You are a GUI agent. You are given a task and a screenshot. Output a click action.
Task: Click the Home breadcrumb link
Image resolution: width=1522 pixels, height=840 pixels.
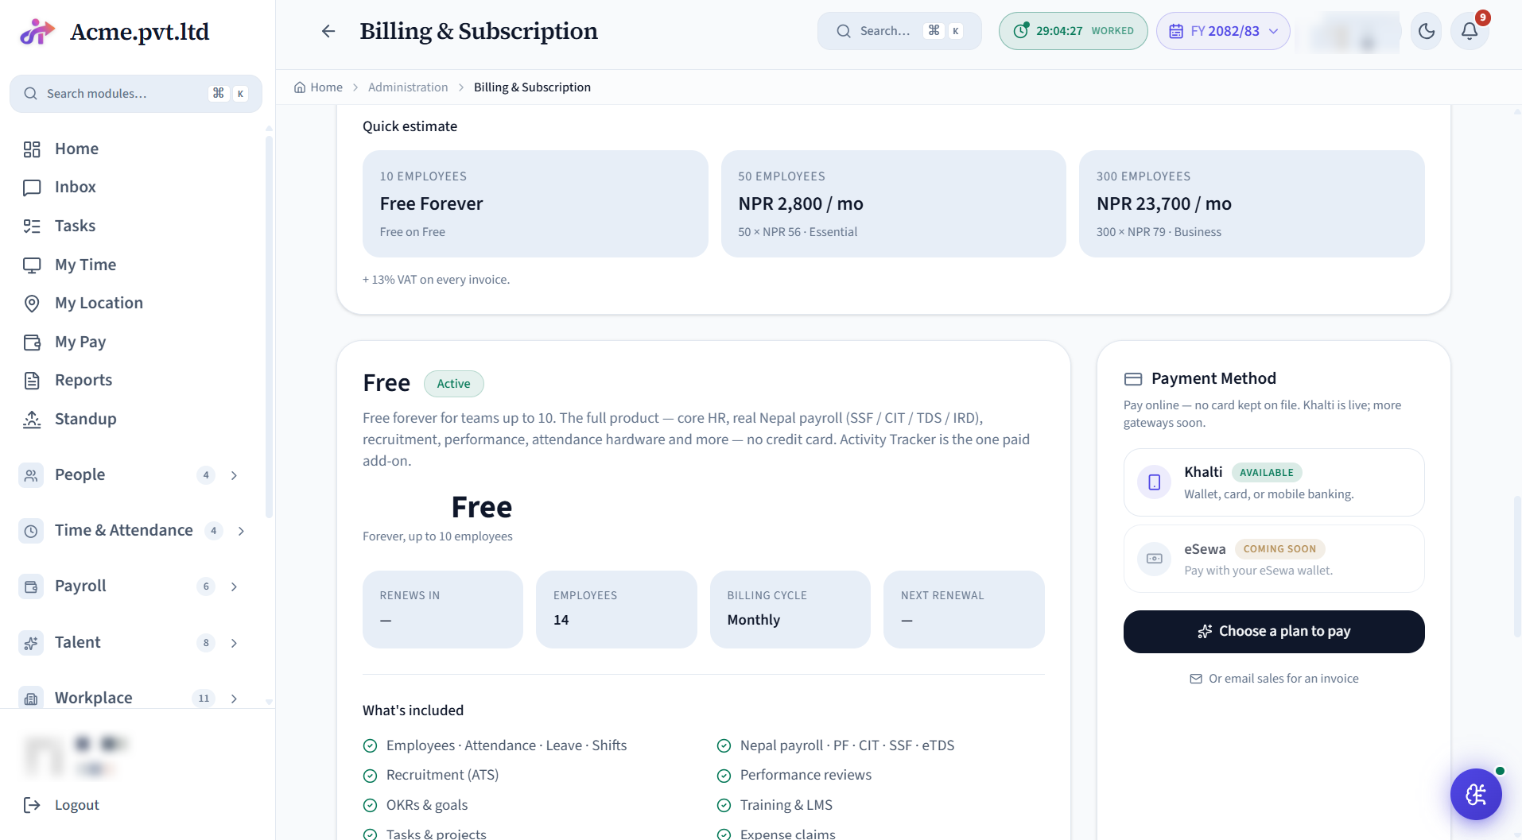[318, 87]
